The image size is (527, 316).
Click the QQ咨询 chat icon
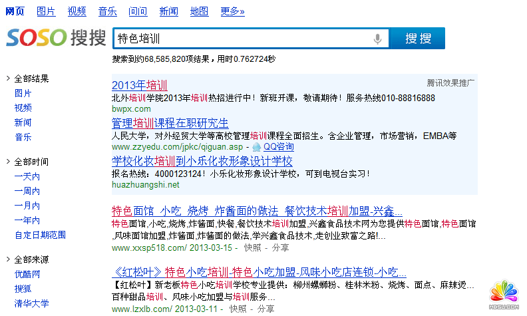257,146
